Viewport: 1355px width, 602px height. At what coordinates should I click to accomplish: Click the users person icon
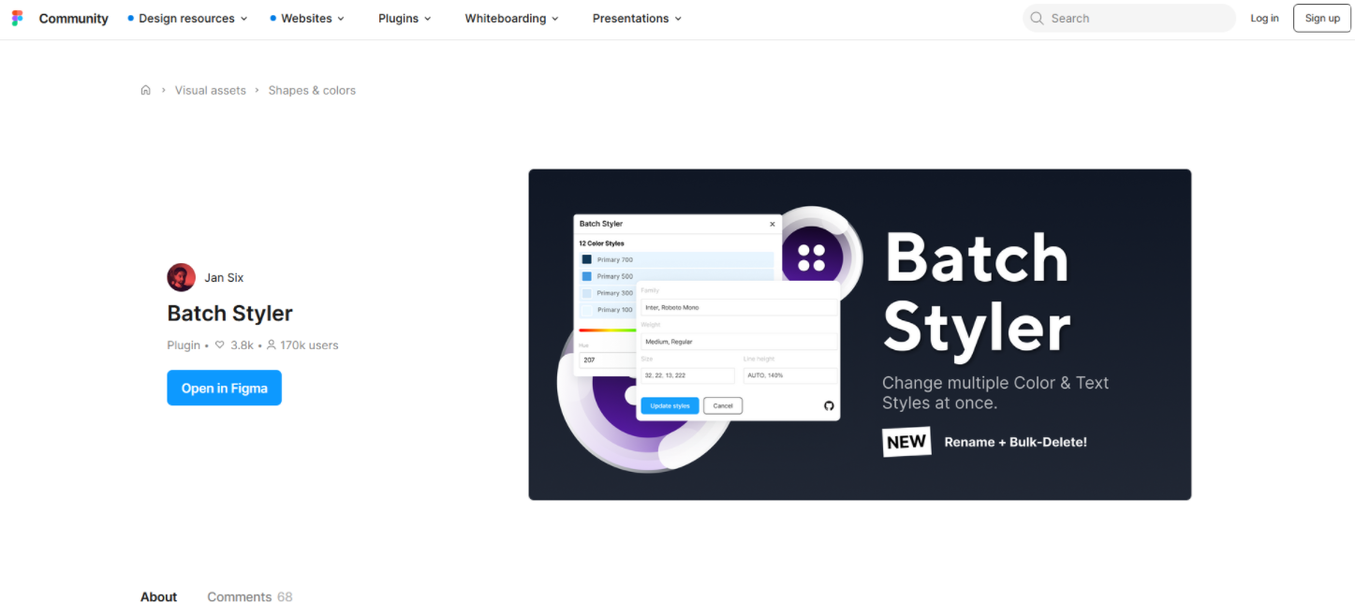click(272, 345)
